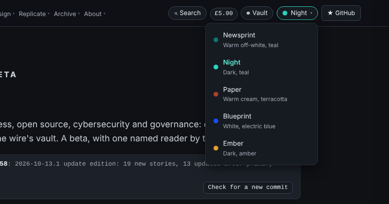Click the 'Warm off-white, teal' description
Image resolution: width=389 pixels, height=204 pixels.
(250, 45)
